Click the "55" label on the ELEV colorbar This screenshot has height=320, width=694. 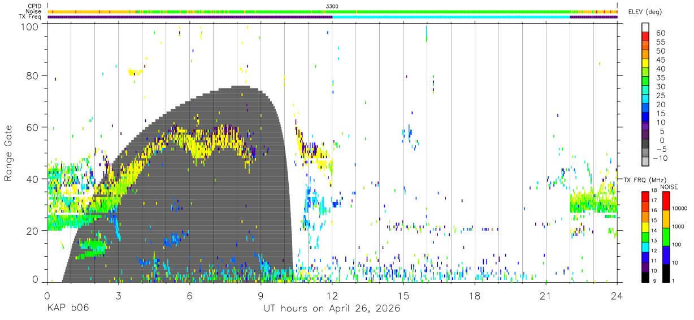pos(660,42)
